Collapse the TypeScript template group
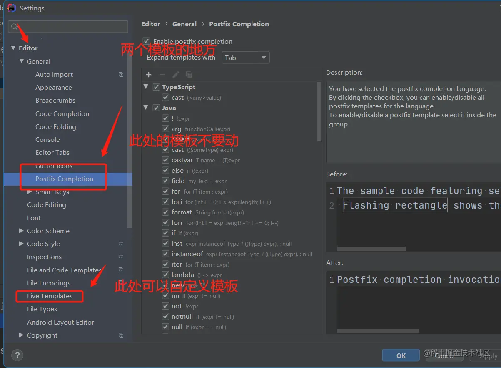Screen dimensions: 501x368 pos(146,87)
